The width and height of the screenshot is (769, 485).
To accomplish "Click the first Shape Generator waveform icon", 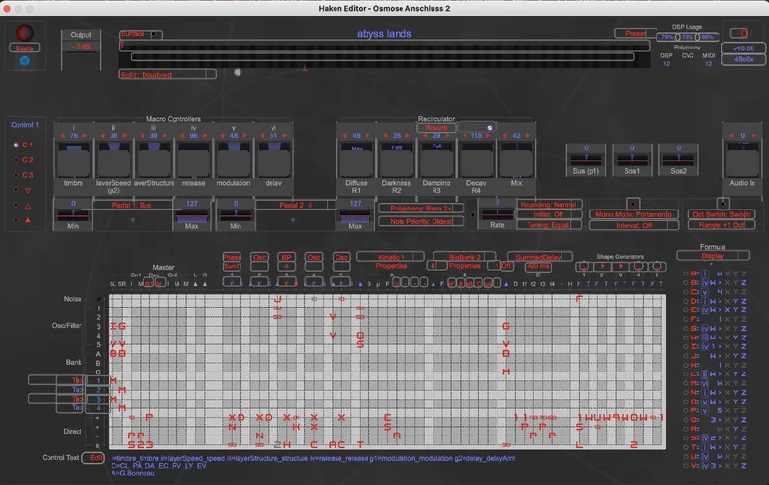I will [585, 266].
